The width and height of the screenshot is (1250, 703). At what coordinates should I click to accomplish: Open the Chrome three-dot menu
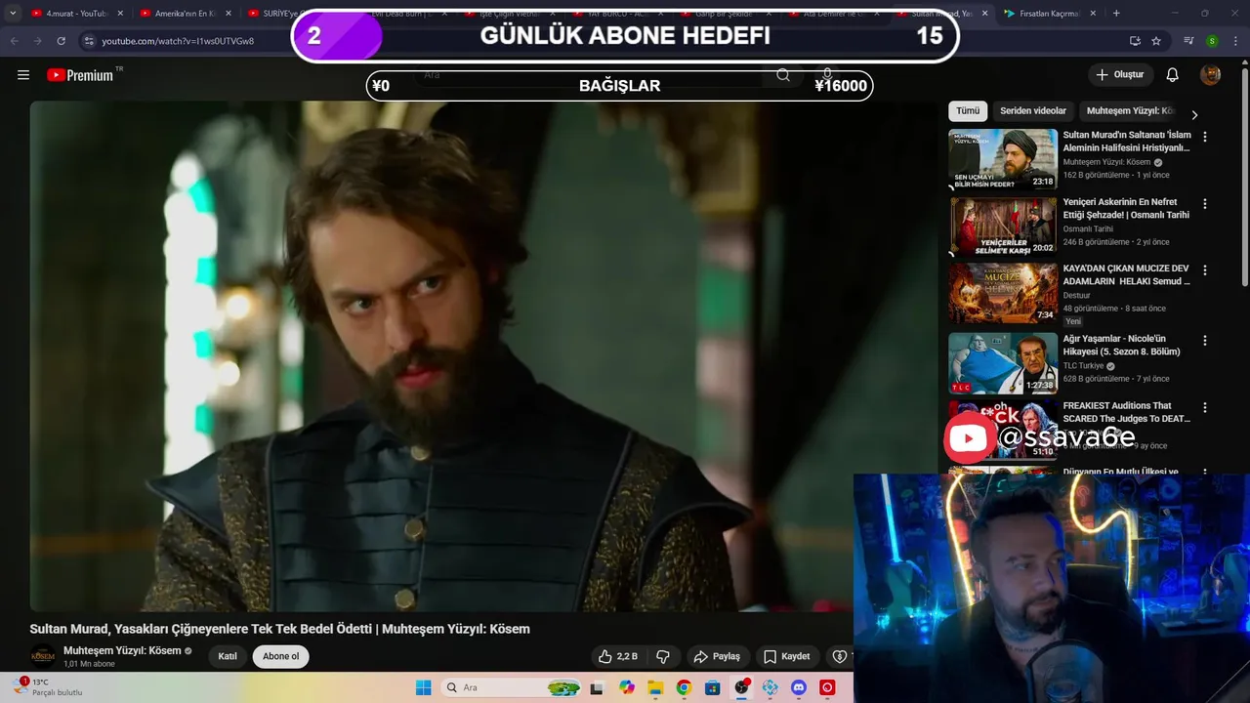(1235, 41)
